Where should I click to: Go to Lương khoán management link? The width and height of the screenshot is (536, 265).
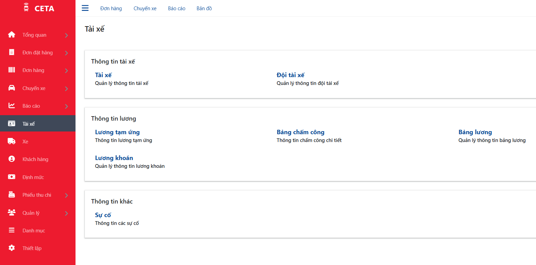(114, 158)
